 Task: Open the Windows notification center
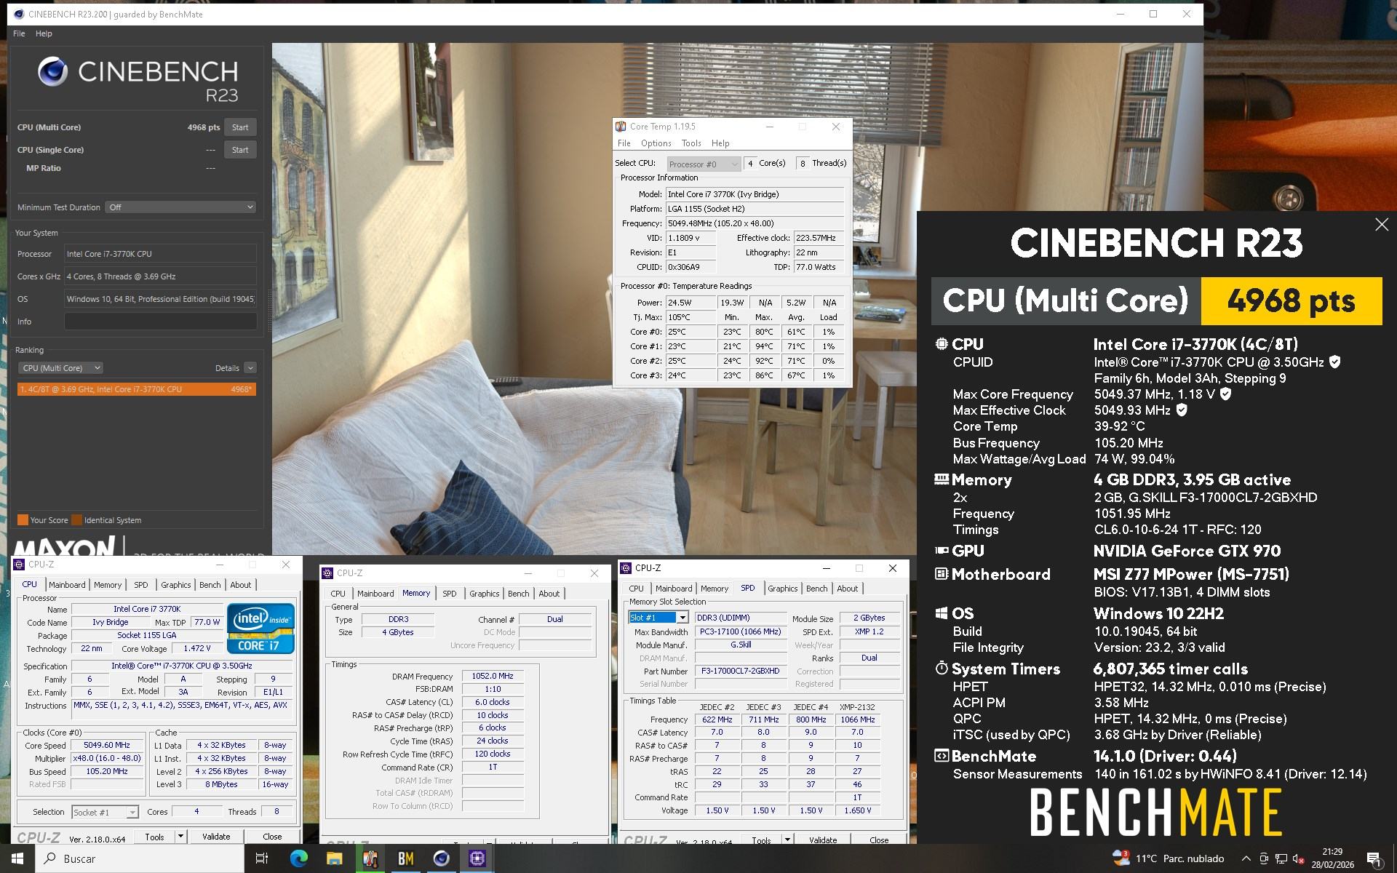pos(1374,858)
